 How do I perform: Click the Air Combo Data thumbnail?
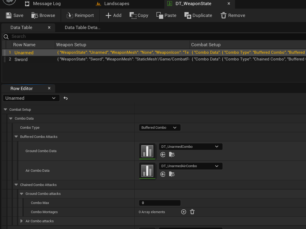coord(147,171)
